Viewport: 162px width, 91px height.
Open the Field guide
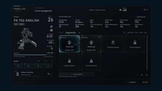click(x=132, y=82)
